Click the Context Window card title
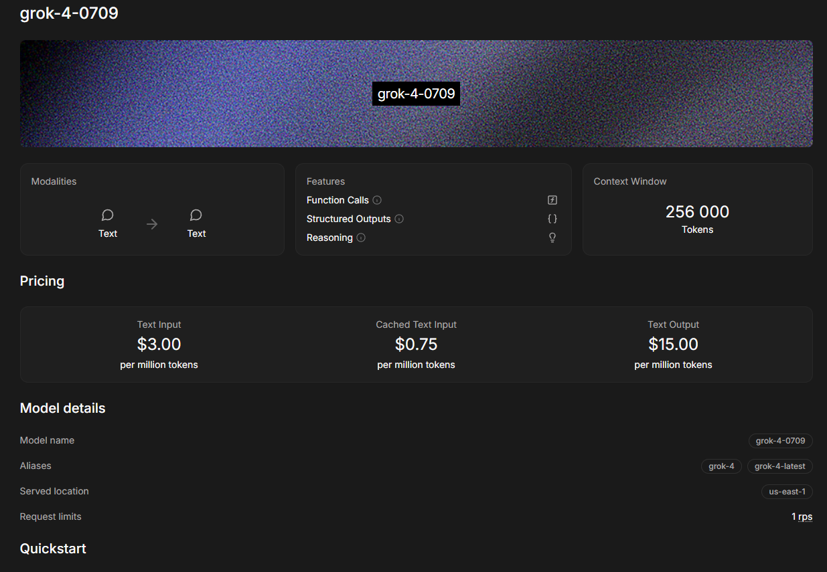This screenshot has width=827, height=572. pyautogui.click(x=630, y=181)
